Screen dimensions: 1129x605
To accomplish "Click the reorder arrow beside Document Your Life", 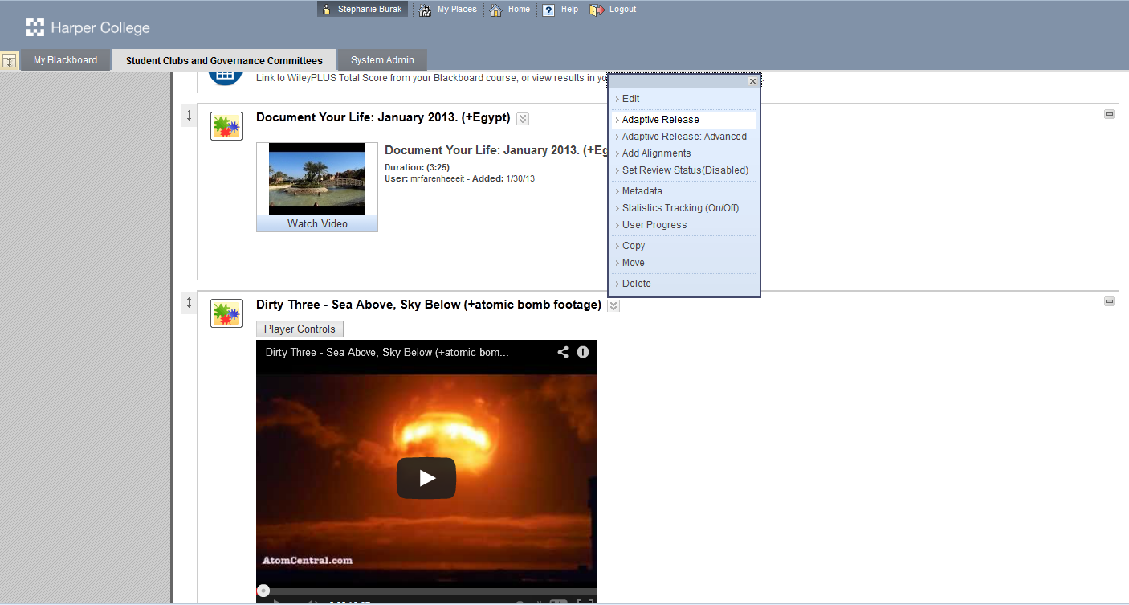I will pyautogui.click(x=190, y=116).
